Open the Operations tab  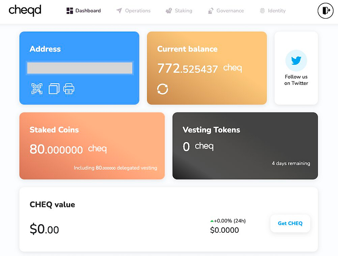coord(133,11)
